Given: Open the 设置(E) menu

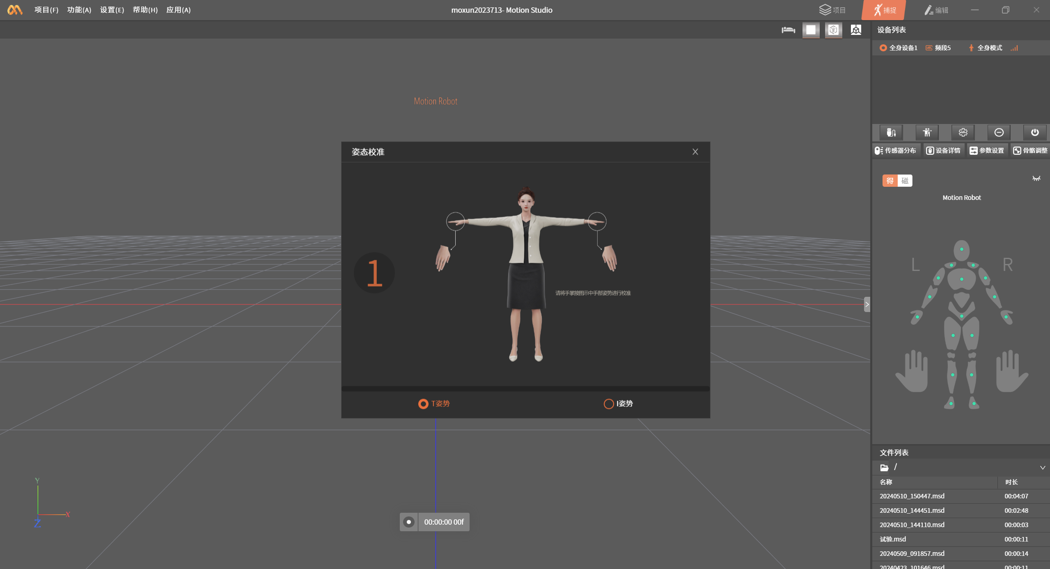Looking at the screenshot, I should [x=112, y=10].
